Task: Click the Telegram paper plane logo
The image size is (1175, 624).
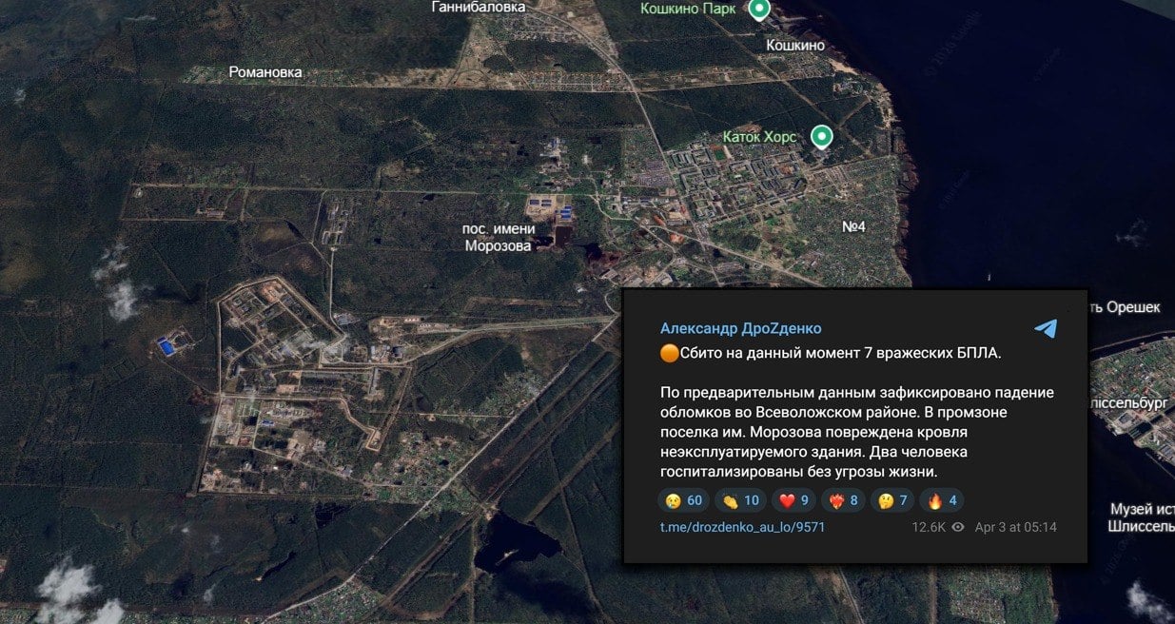Action: coord(1046,328)
